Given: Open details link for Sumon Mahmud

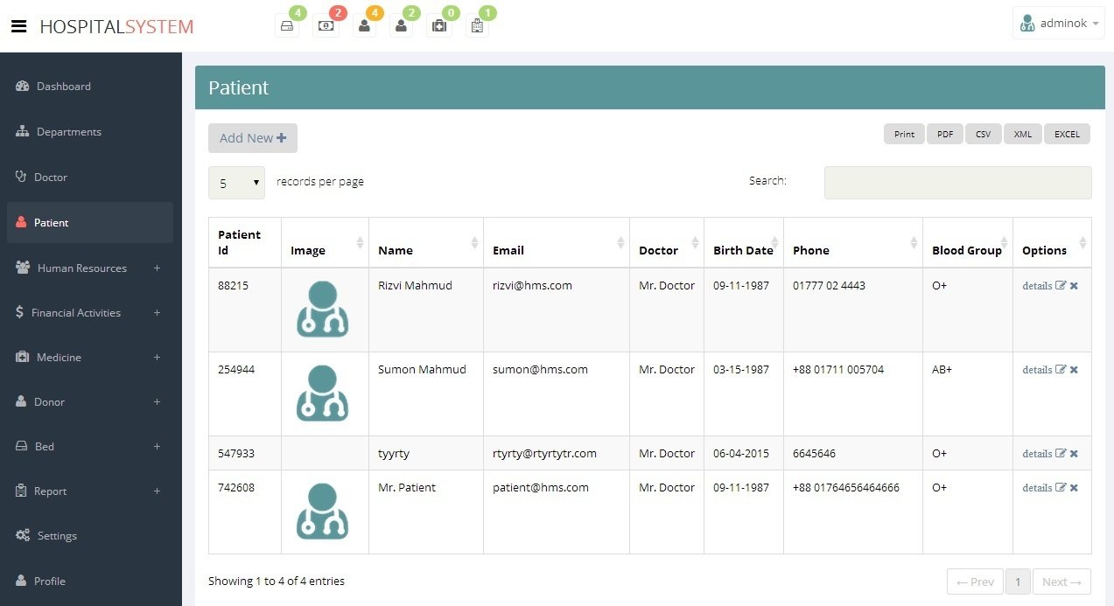Looking at the screenshot, I should click(x=1037, y=370).
